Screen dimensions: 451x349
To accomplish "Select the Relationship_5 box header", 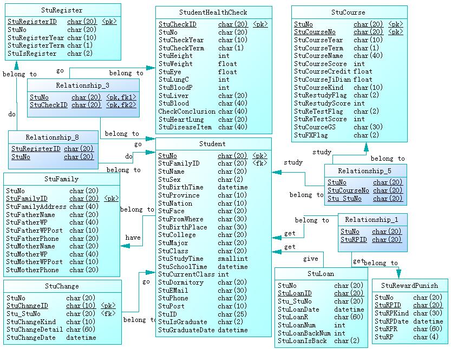I will 364,171.
